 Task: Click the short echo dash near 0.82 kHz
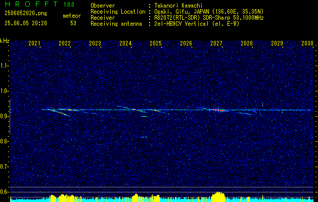tap(144, 137)
